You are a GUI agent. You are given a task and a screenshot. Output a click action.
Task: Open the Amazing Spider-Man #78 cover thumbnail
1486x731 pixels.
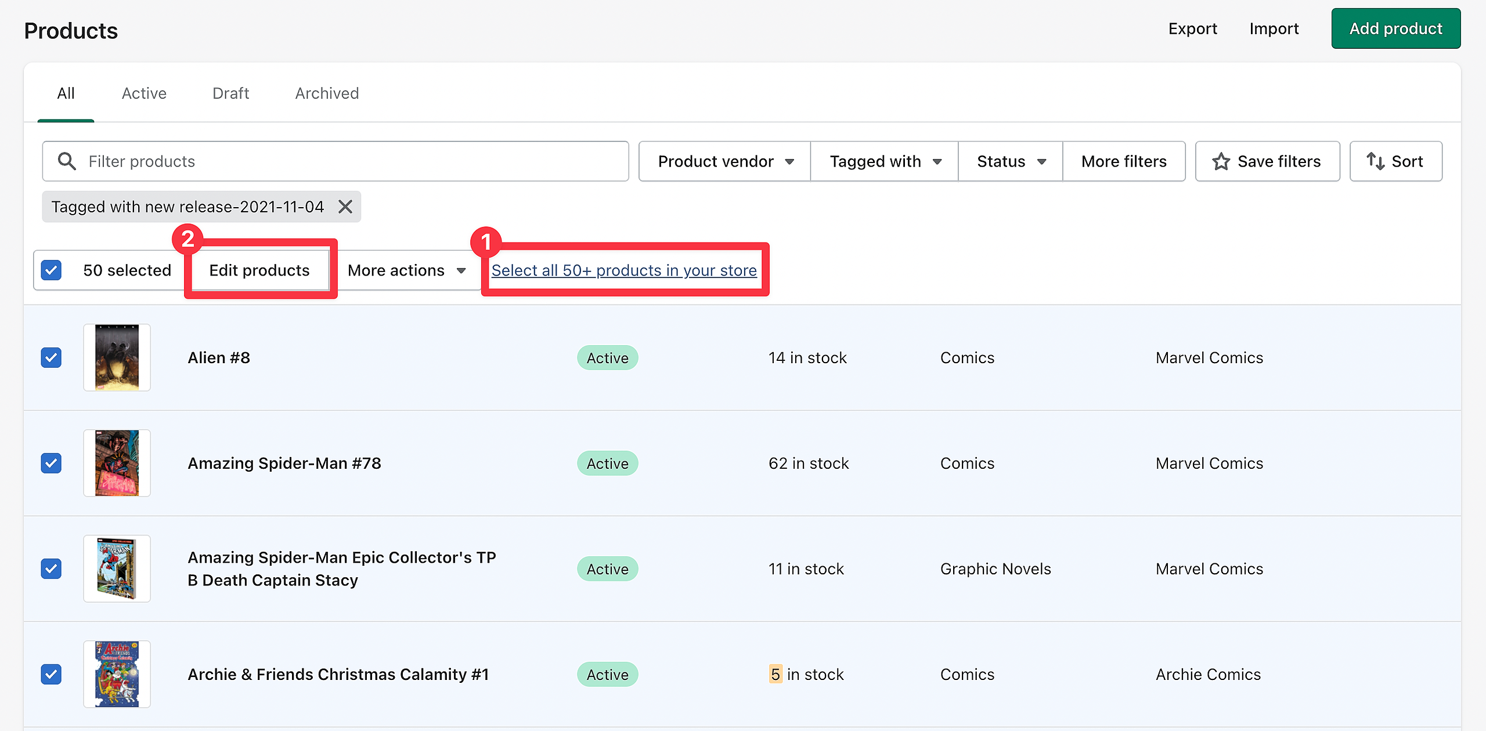(x=117, y=463)
